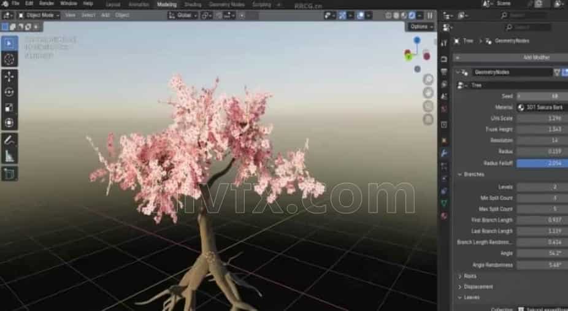568x311 pixels.
Task: Open Global transform orientation dropdown
Action: [x=183, y=15]
